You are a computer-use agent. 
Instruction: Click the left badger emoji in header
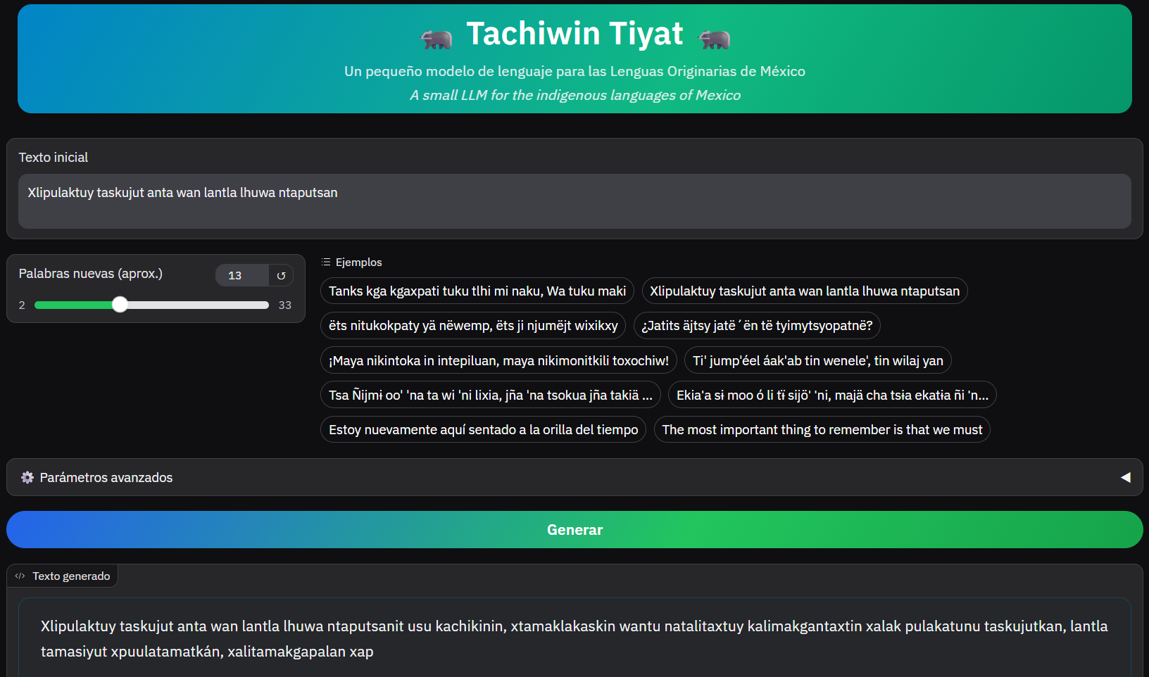tap(437, 39)
